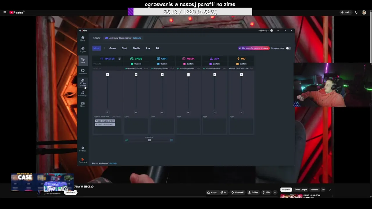Switch to the Media tab
Viewport: 372px width, 209px height.
point(136,48)
